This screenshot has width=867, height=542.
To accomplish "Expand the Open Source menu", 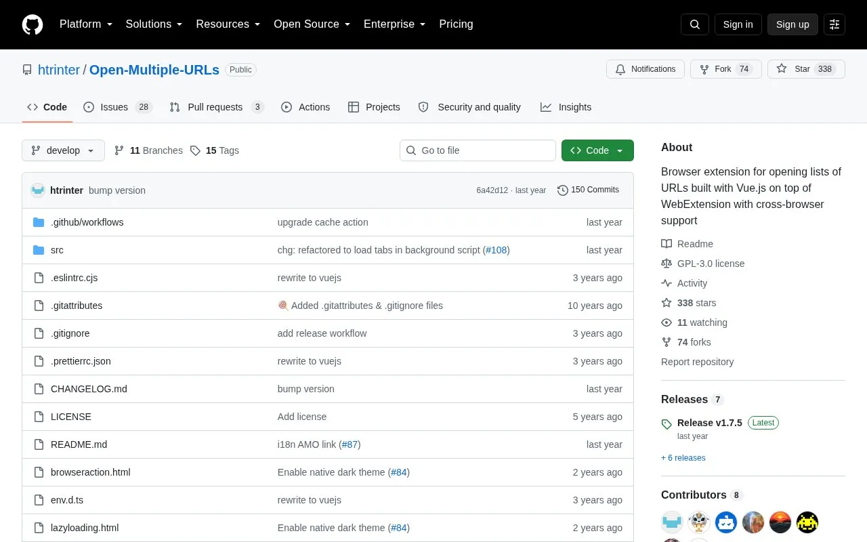I will point(312,24).
